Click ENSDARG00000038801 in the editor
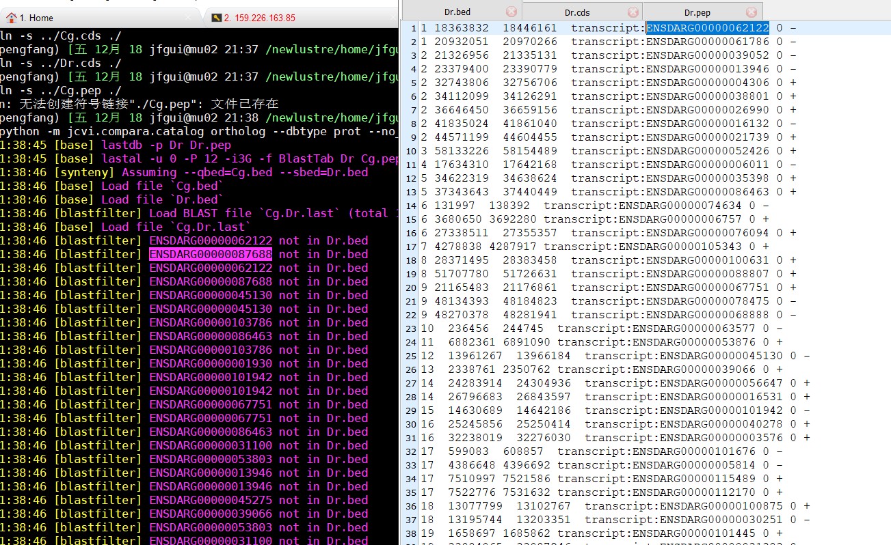 click(708, 96)
